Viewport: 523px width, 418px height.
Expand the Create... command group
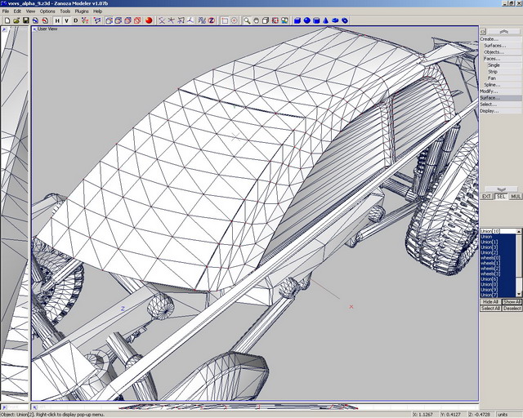[x=489, y=38]
